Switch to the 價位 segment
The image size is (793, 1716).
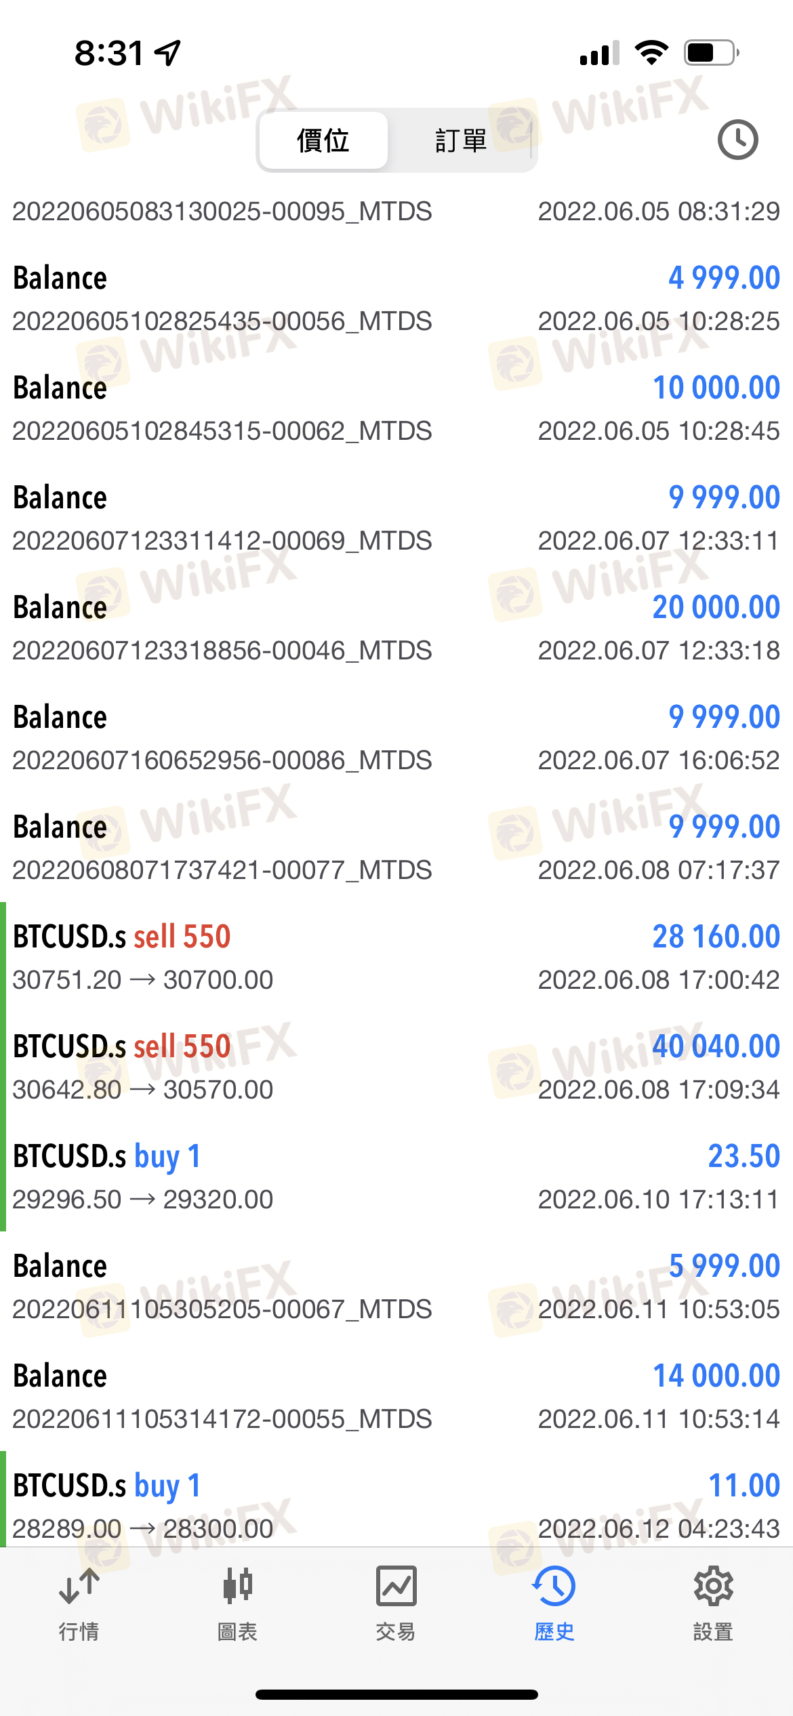coord(323,141)
